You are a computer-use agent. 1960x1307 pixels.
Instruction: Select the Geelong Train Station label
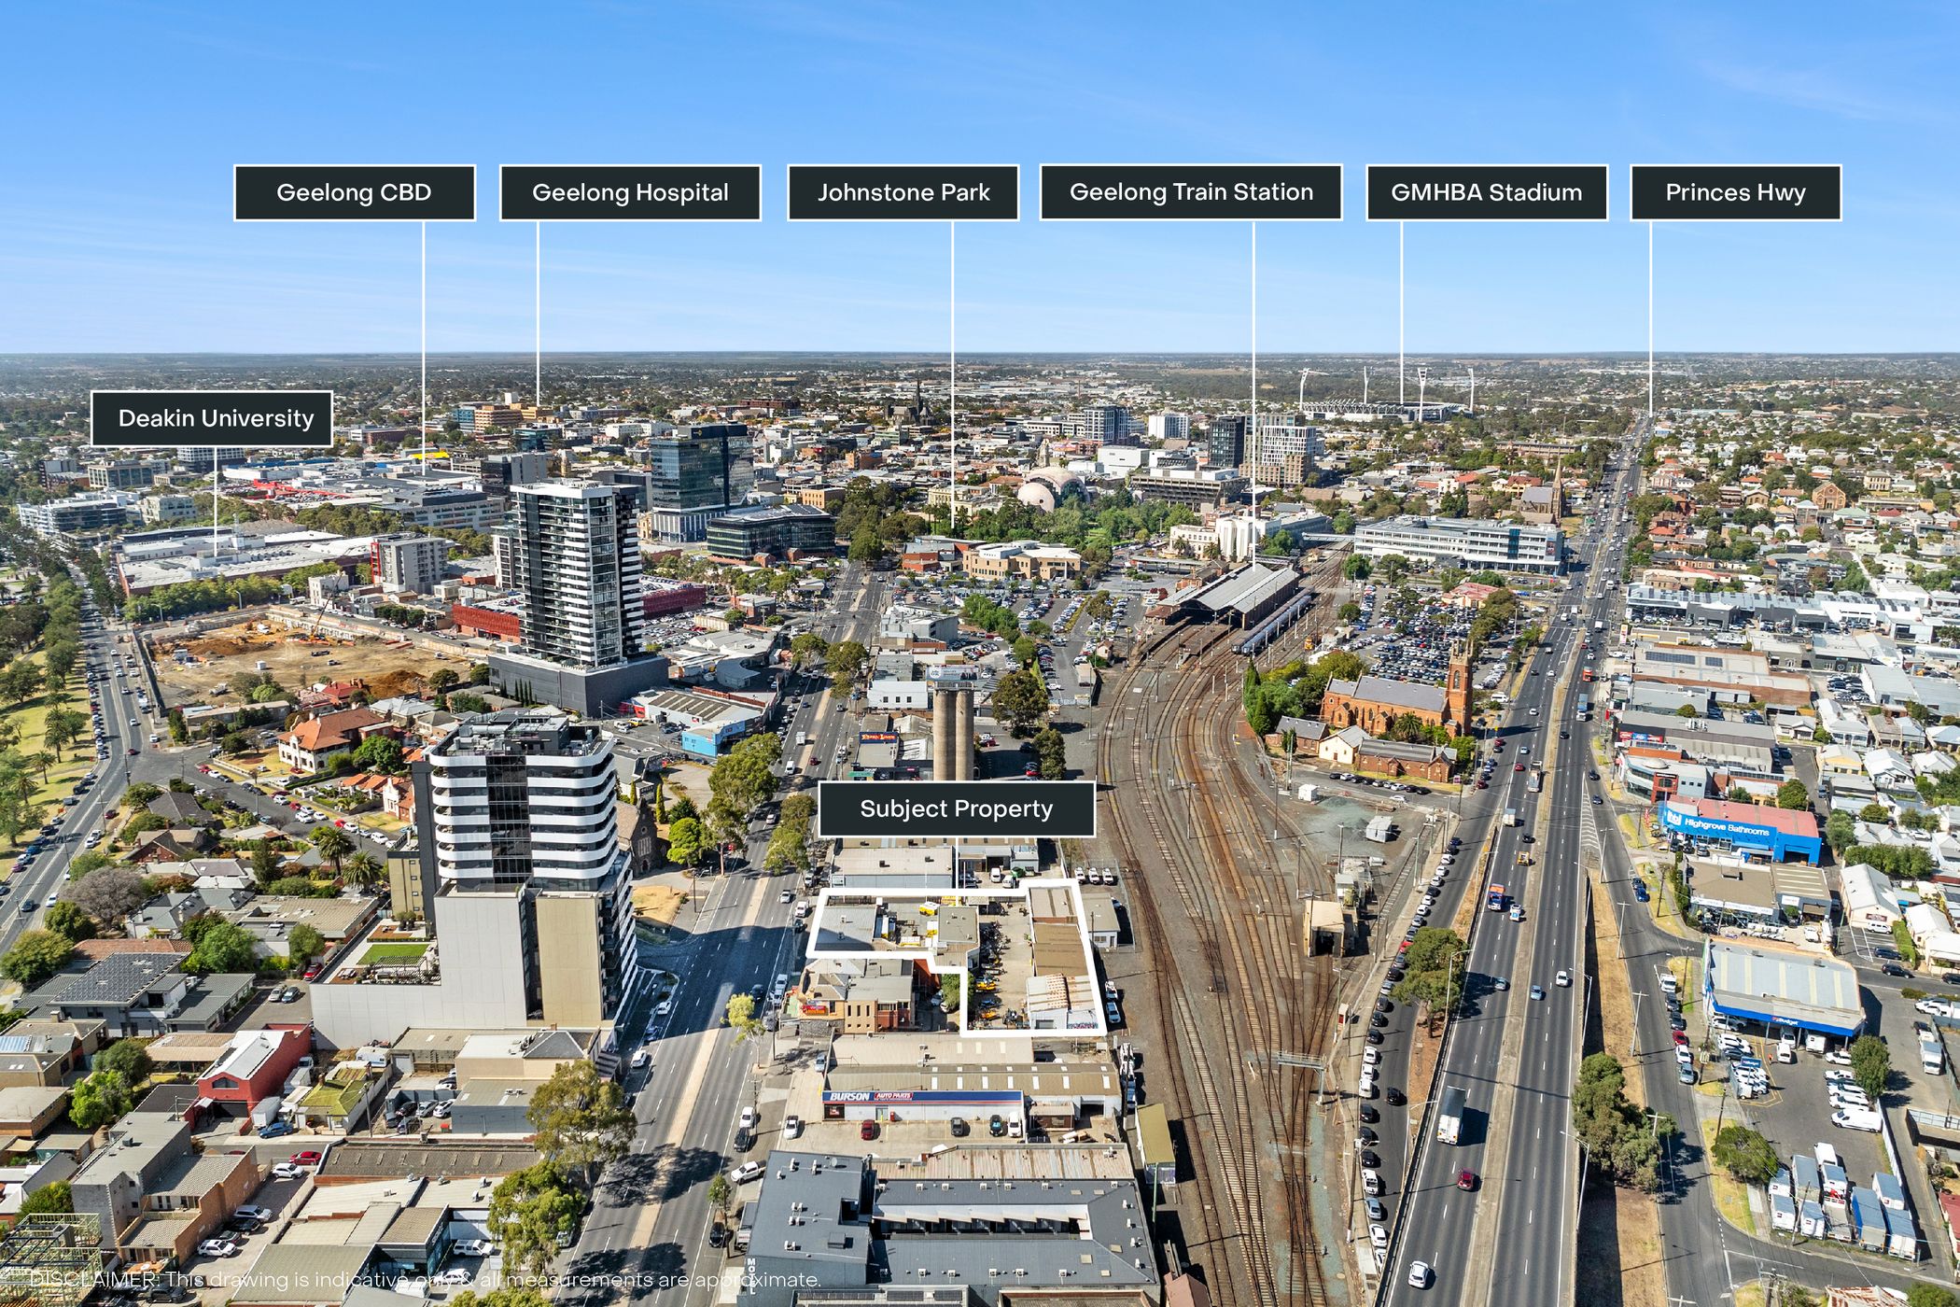(x=1191, y=192)
